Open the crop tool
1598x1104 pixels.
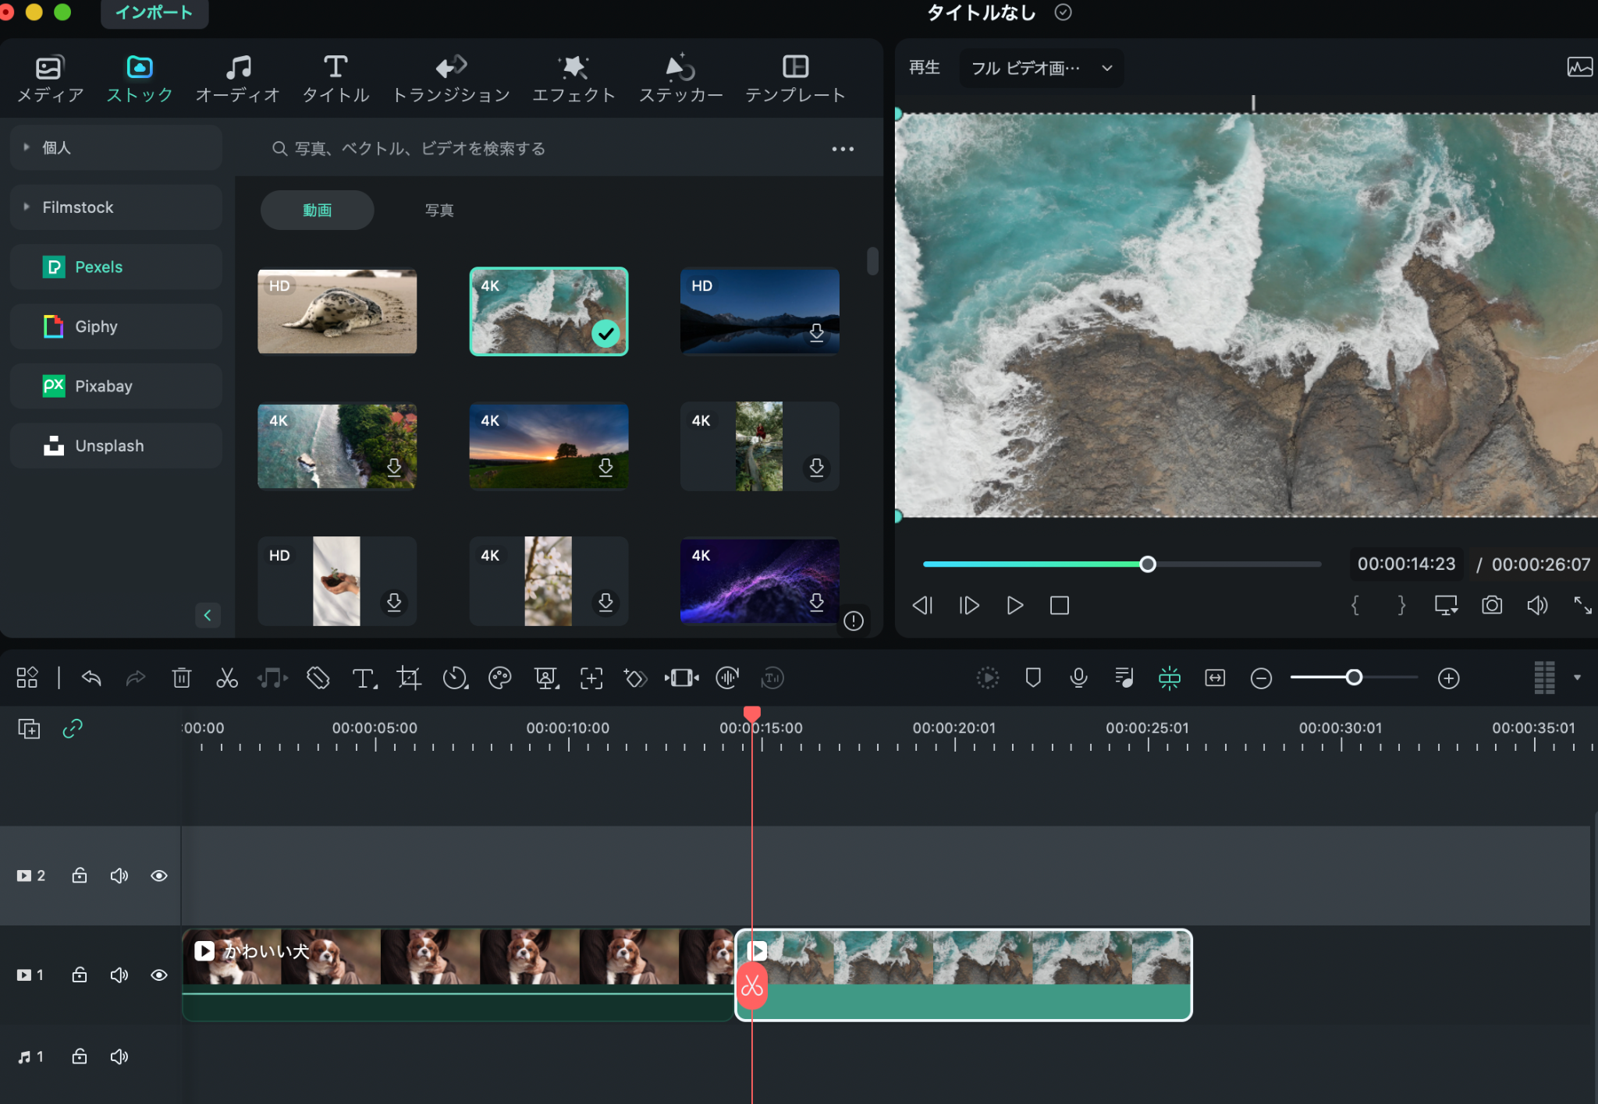pyautogui.click(x=409, y=678)
